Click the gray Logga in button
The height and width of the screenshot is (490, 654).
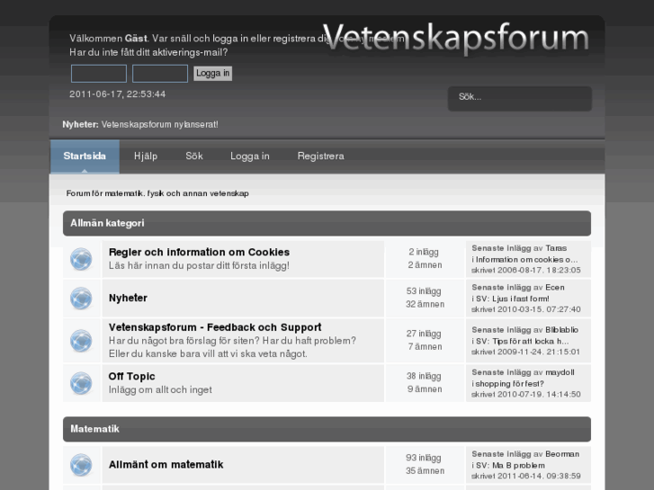click(x=212, y=74)
